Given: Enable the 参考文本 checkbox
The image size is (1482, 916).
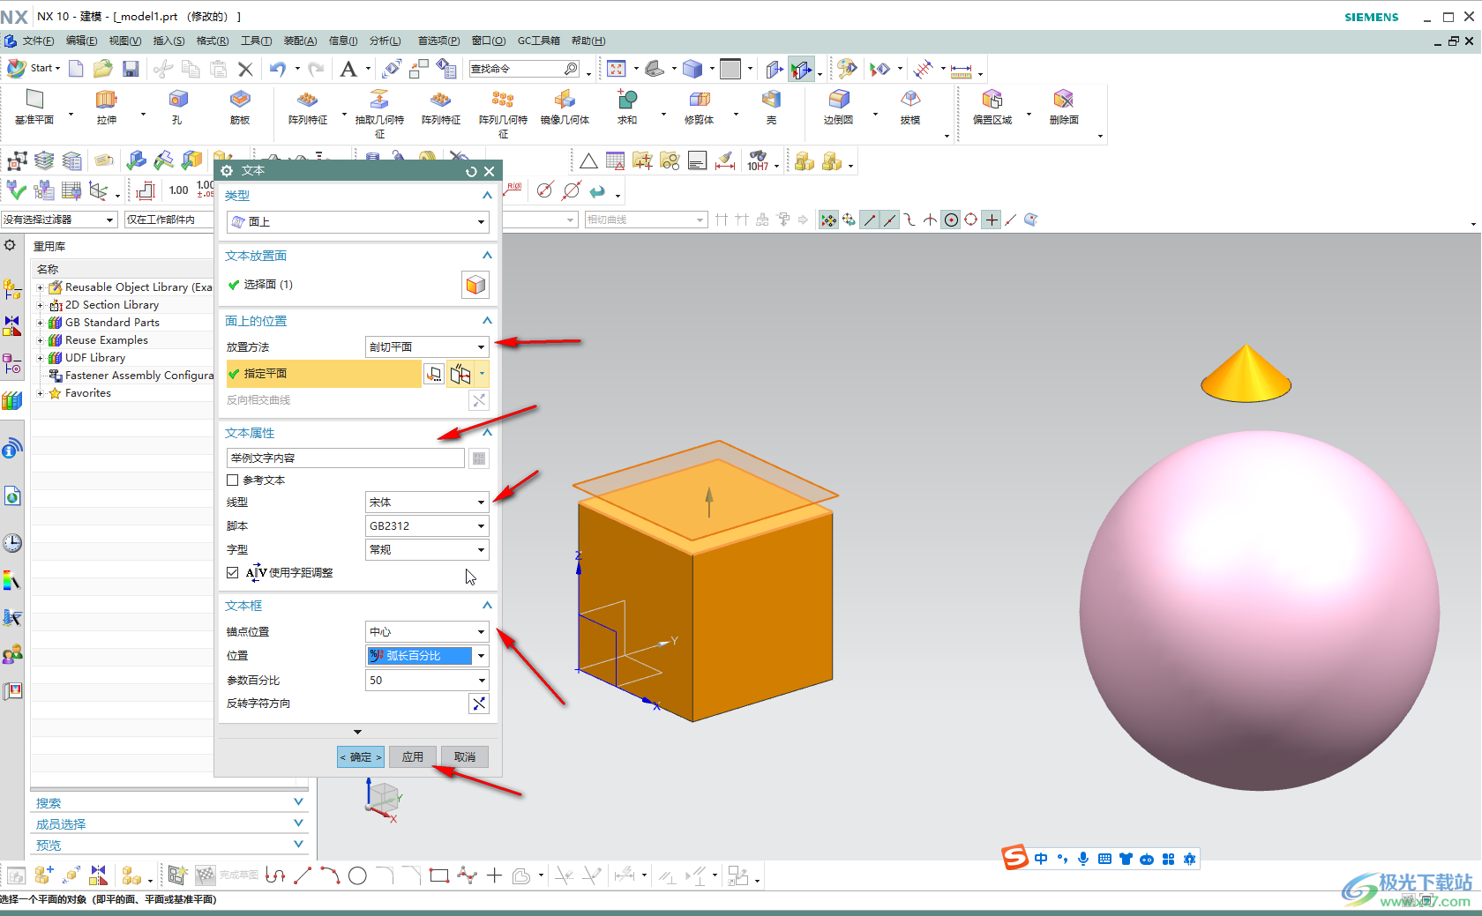Looking at the screenshot, I should 233,480.
